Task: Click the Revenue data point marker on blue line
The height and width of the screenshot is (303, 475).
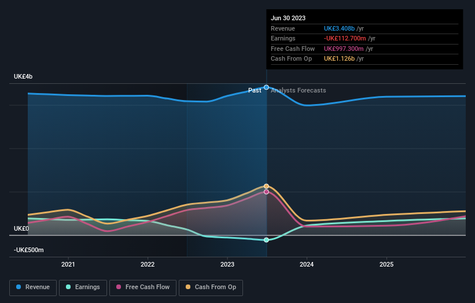Action: [266, 87]
